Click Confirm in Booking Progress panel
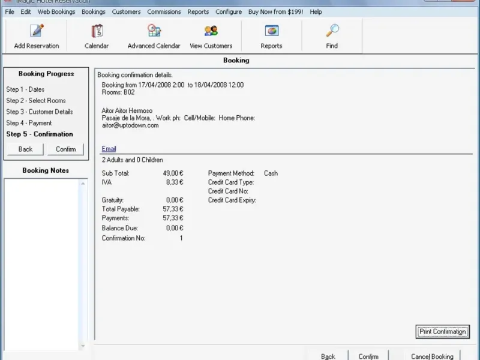Viewport: 480px width, 360px height. pyautogui.click(x=65, y=149)
